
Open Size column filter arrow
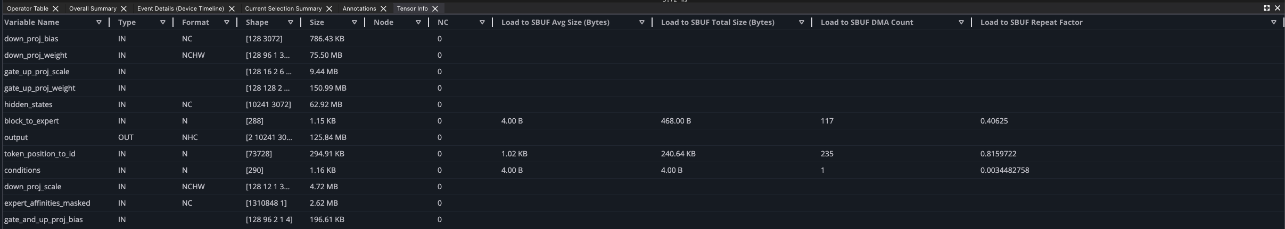coord(354,22)
